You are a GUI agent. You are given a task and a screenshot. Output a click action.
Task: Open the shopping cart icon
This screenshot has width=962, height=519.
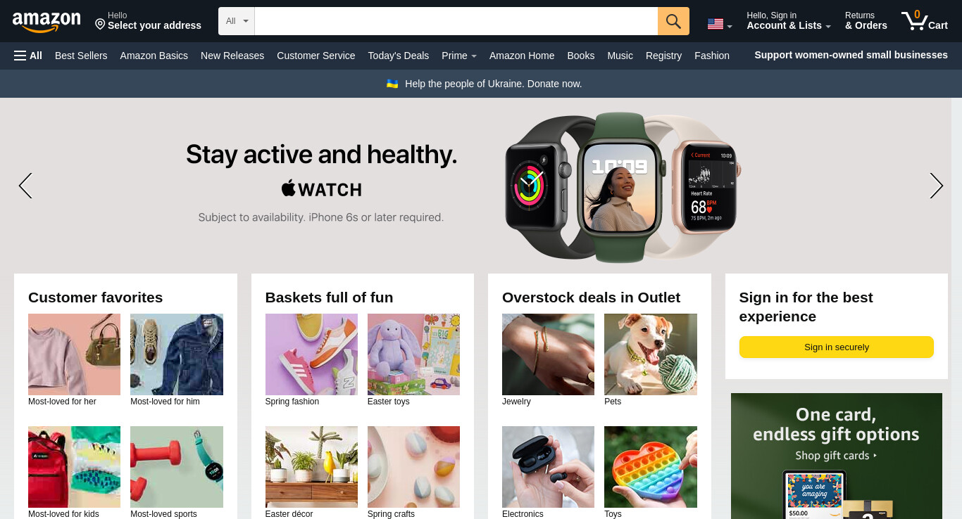(924, 20)
